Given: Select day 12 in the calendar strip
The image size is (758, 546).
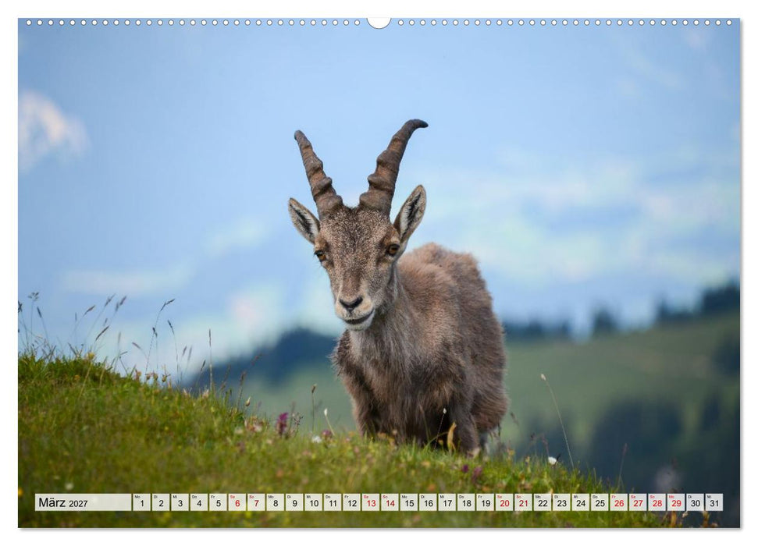Looking at the screenshot, I should (351, 502).
